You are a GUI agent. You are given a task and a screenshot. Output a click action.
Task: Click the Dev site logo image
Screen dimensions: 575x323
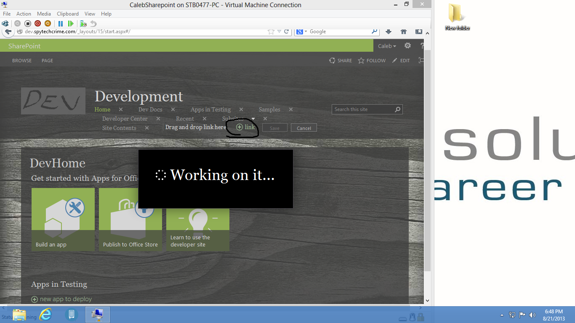coord(53,101)
